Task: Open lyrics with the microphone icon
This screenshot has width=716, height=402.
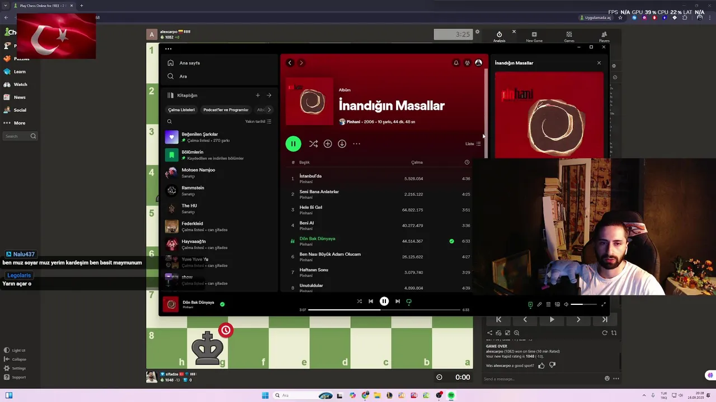Action: click(539, 305)
